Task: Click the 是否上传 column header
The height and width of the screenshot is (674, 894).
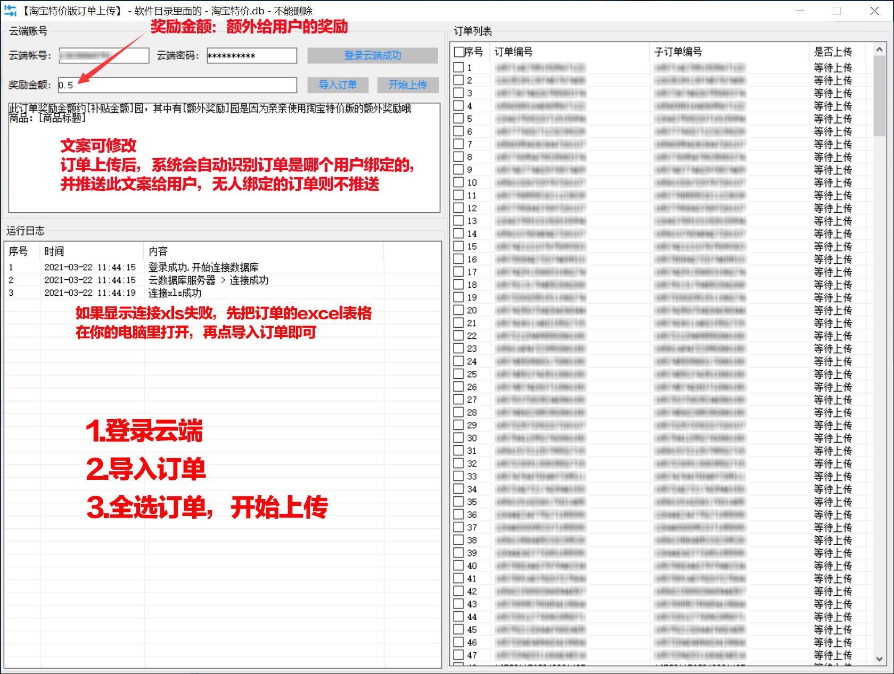Action: (x=837, y=52)
